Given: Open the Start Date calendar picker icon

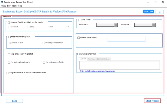Looking at the screenshot, I should point(116,25).
